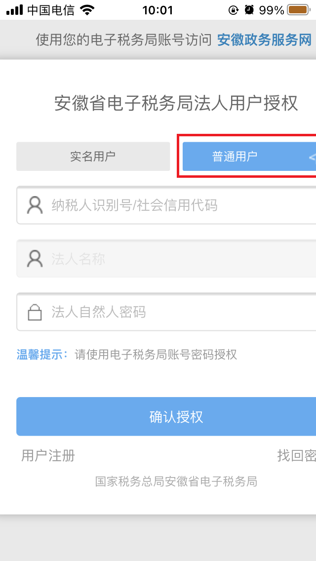Tap the battery icon in status bar
Image resolution: width=316 pixels, height=561 pixels.
pyautogui.click(x=299, y=10)
